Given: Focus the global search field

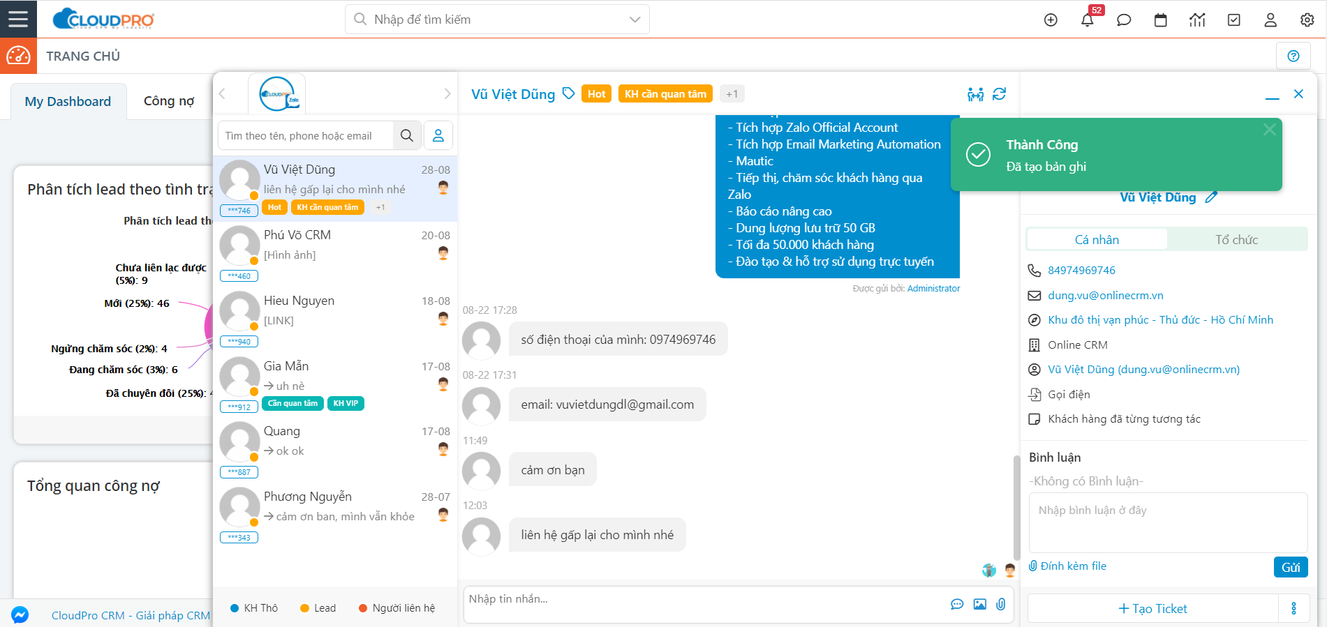Looking at the screenshot, I should tap(497, 20).
